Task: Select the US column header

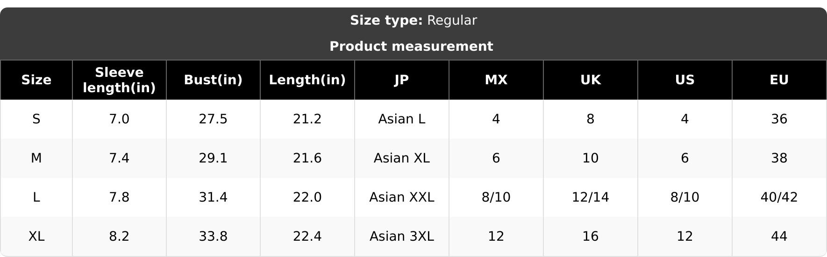Action: pyautogui.click(x=685, y=80)
